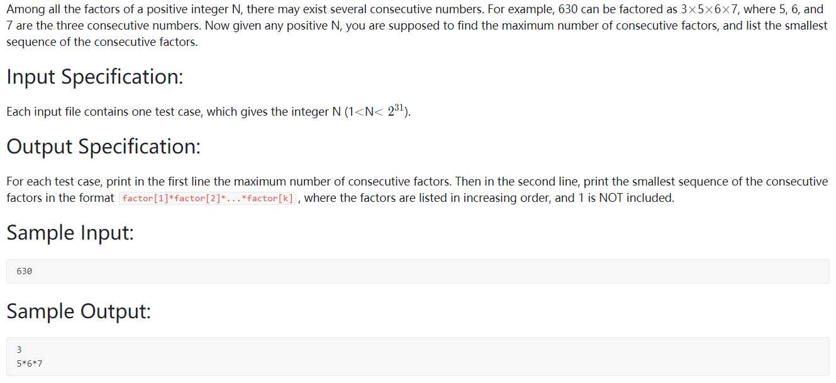The width and height of the screenshot is (836, 383).
Task: Click the "Output Specification:" heading
Action: (x=104, y=147)
